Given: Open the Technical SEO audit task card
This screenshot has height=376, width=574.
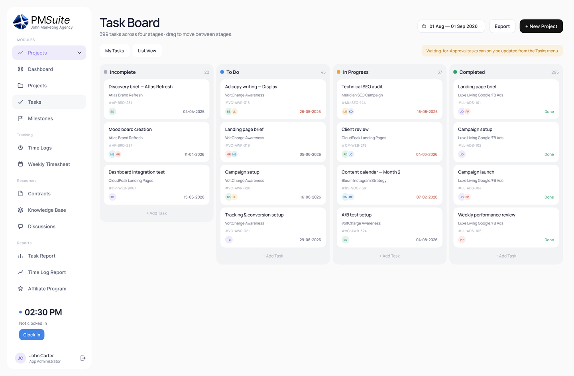Looking at the screenshot, I should 389,99.
